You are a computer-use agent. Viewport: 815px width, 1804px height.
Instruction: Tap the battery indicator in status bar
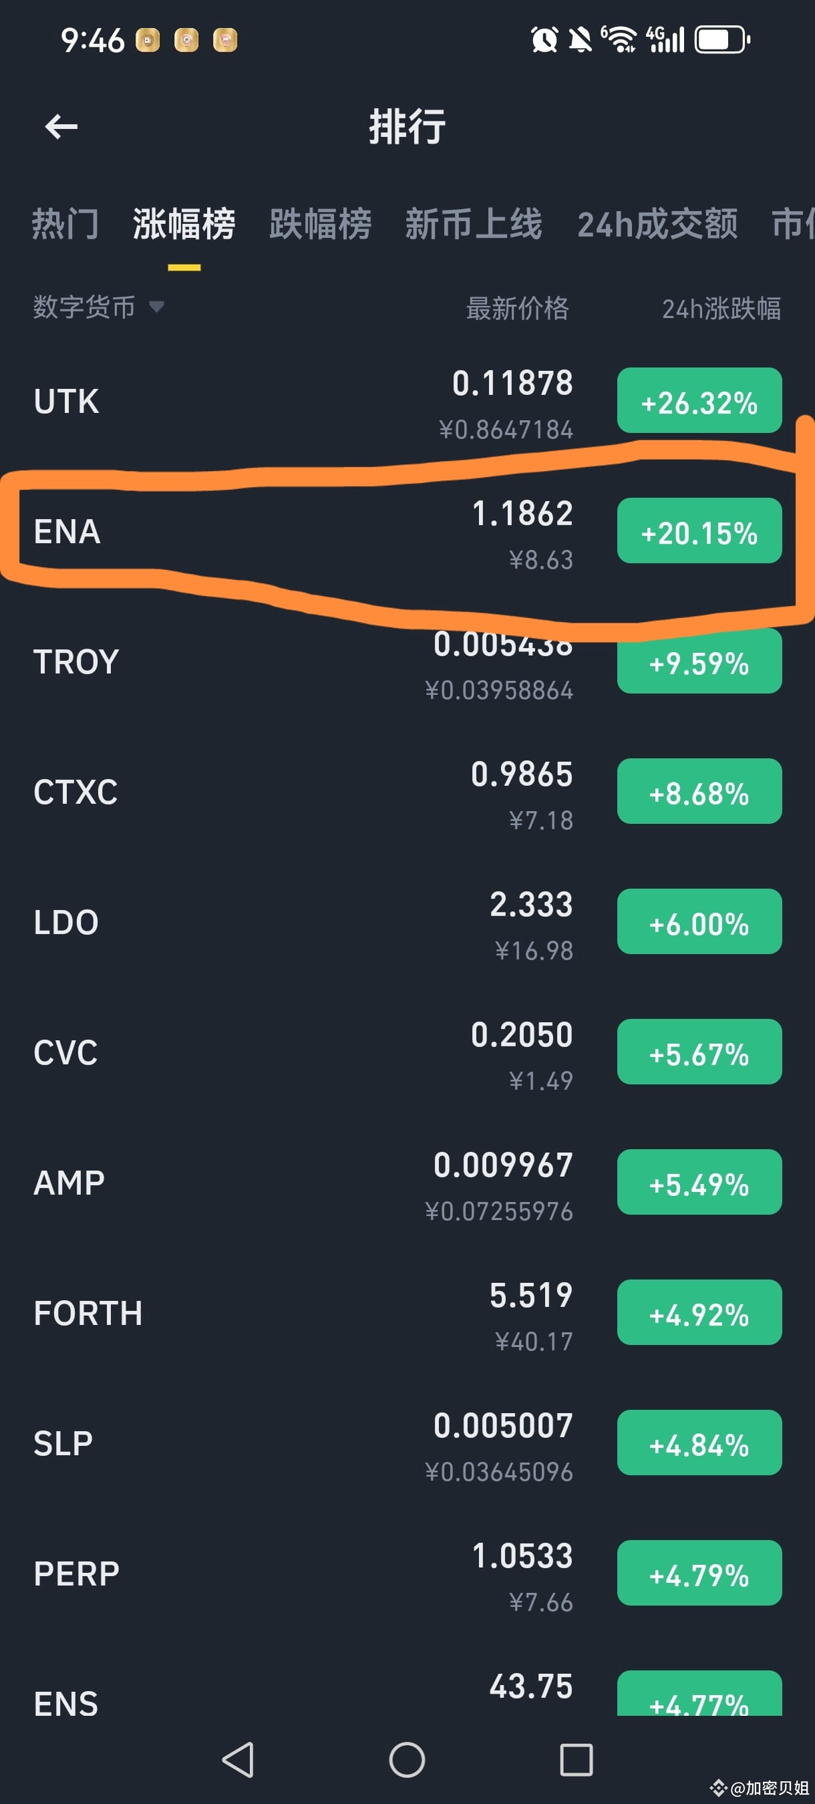[722, 40]
